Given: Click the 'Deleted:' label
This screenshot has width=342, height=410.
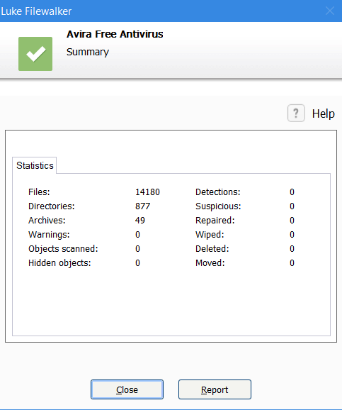Looking at the screenshot, I should point(212,249).
